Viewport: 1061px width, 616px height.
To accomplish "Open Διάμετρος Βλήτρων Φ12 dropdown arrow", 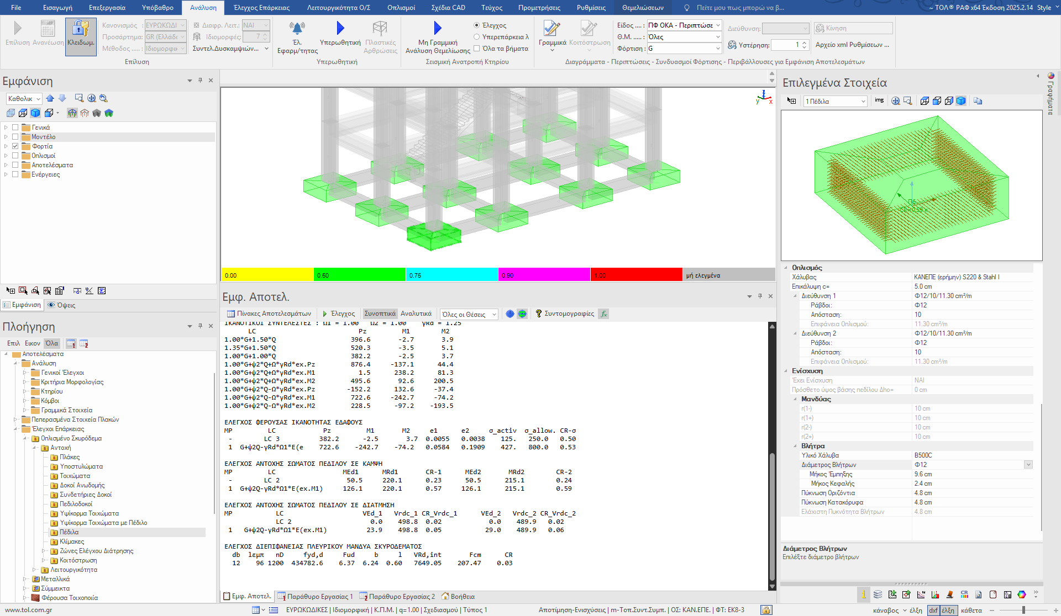I will (1028, 465).
